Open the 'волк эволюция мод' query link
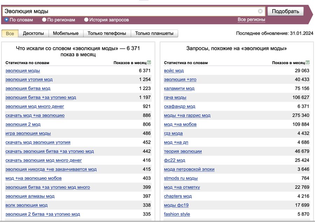The image size is (315, 222). [27, 205]
